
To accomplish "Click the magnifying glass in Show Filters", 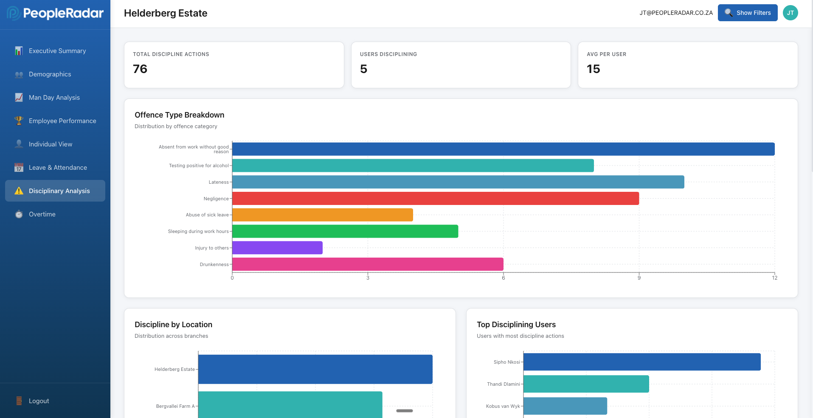I will [729, 13].
